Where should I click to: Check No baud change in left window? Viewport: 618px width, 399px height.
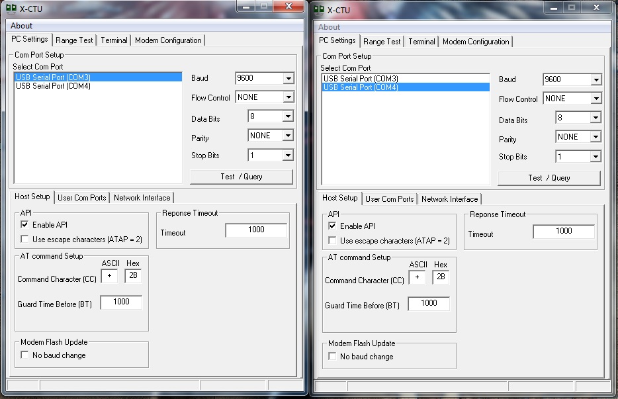pos(24,355)
